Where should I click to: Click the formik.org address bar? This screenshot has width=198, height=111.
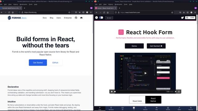44,12
